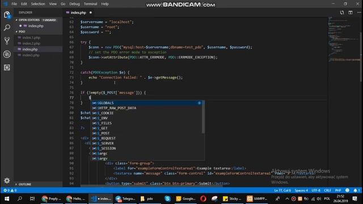The width and height of the screenshot is (363, 204).
Task: Open the Go menu
Action: click(x=63, y=4)
